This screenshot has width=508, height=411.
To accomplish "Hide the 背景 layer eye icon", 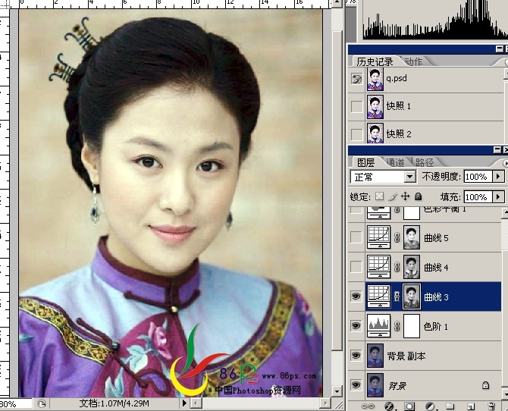I will pyautogui.click(x=356, y=385).
